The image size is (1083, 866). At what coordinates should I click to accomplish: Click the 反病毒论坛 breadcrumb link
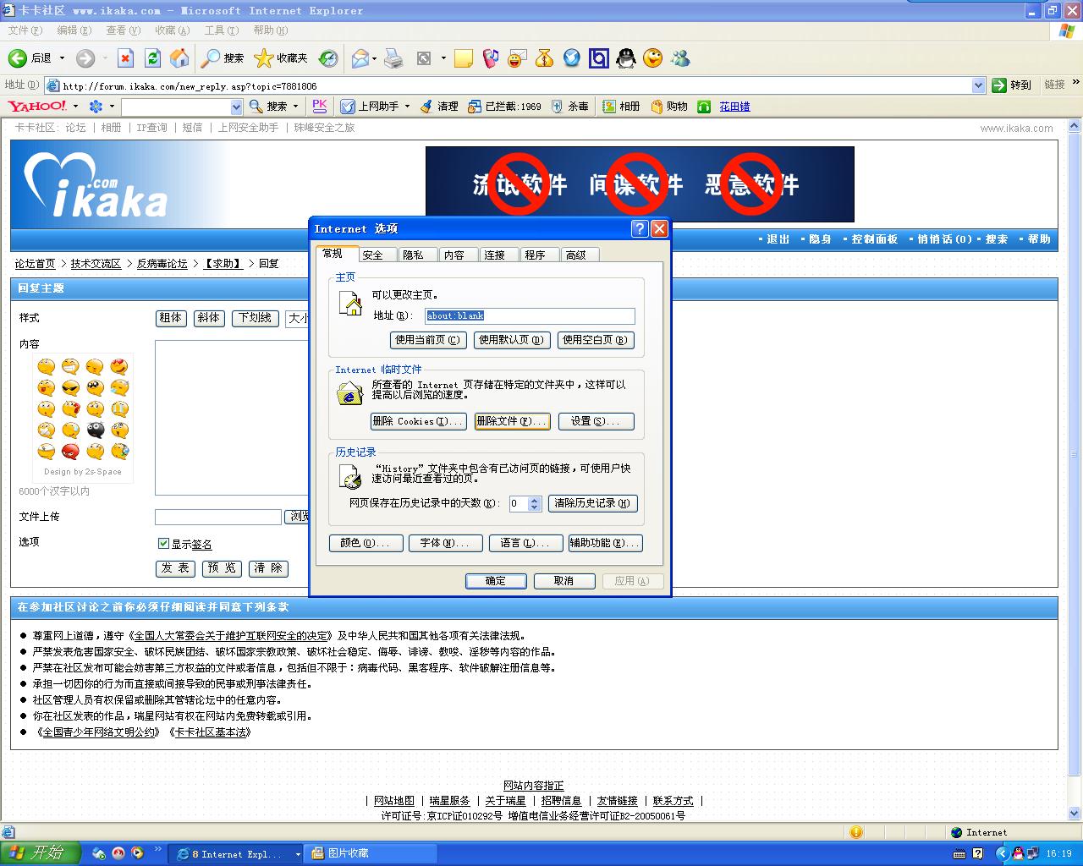pyautogui.click(x=162, y=264)
